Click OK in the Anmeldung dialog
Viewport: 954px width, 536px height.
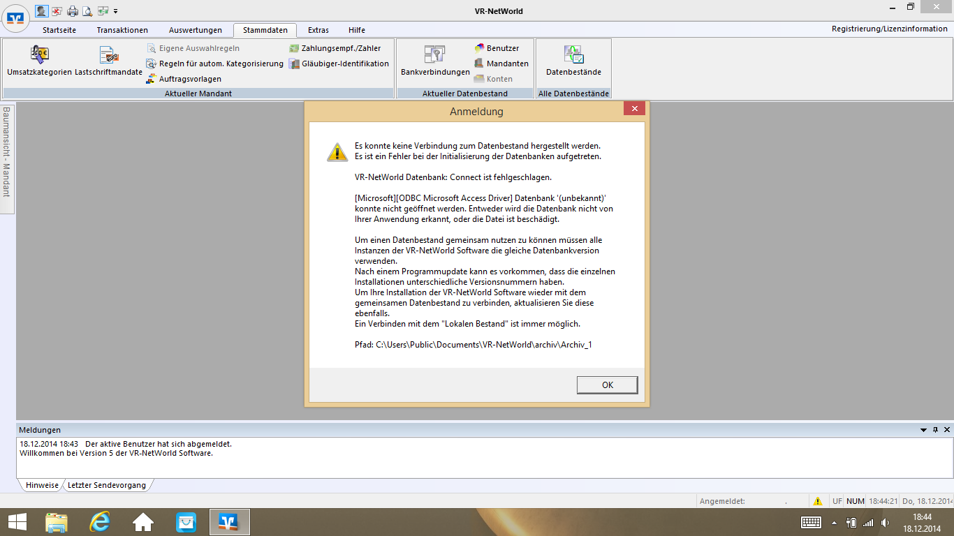pos(608,385)
